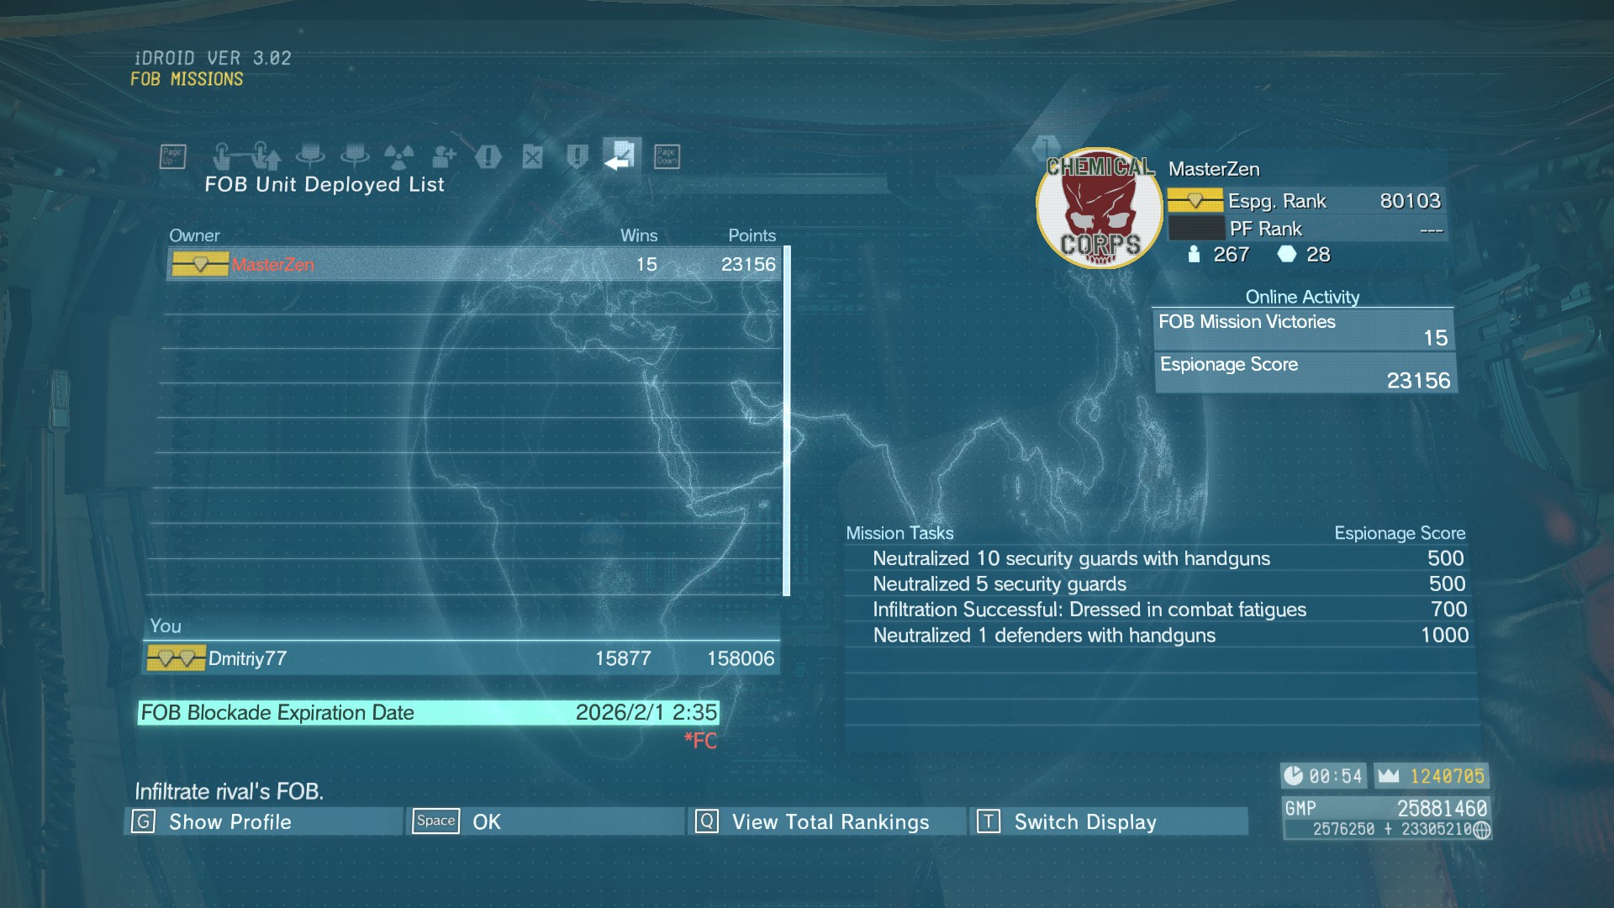Select the second FOB platform tab icon
Image resolution: width=1614 pixels, height=908 pixels.
click(355, 156)
